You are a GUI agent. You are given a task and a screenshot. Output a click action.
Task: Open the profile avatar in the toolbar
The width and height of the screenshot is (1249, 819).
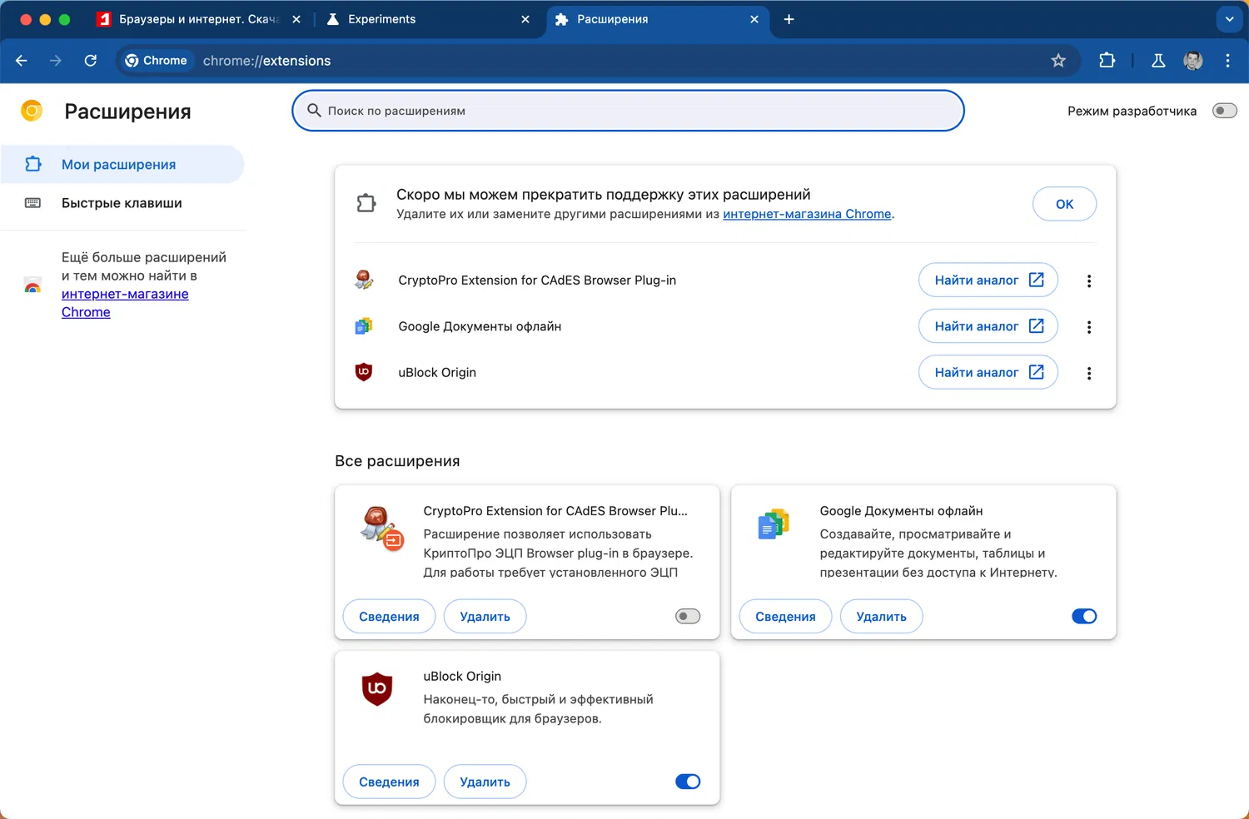[x=1193, y=61]
